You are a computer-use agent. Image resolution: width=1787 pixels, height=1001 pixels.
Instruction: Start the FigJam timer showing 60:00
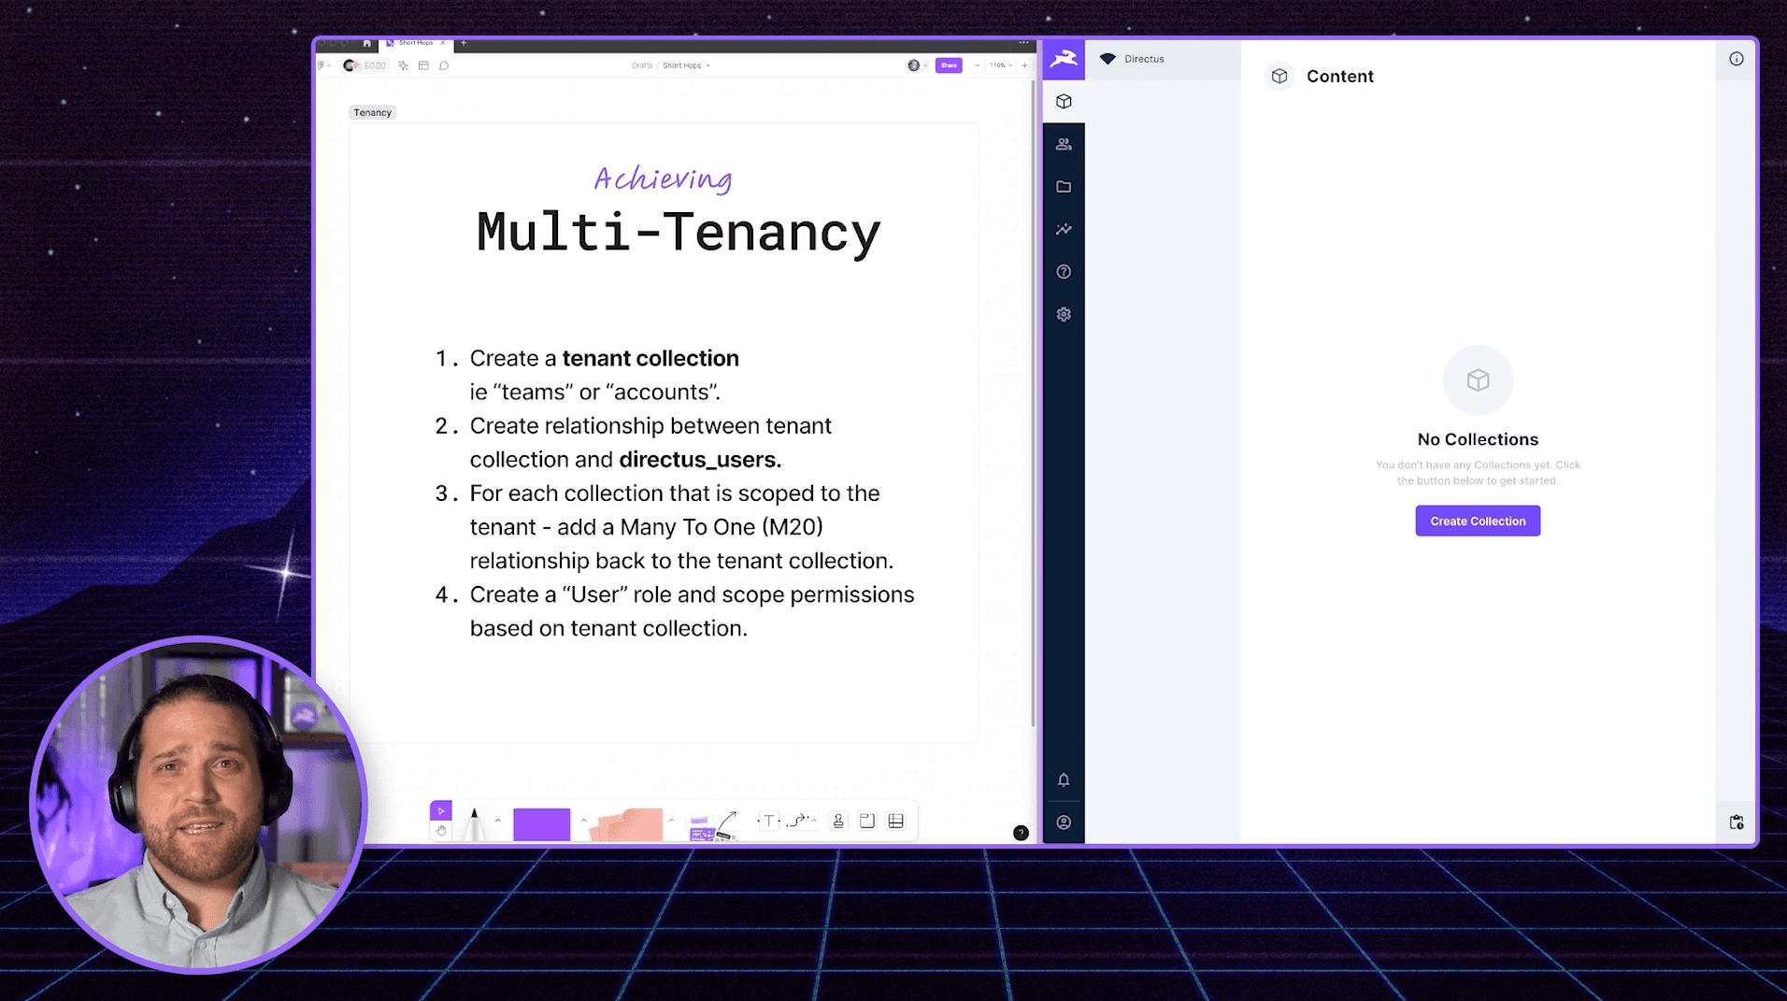point(365,65)
